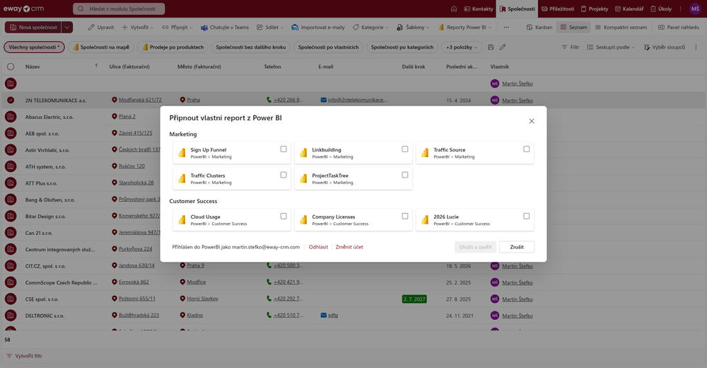Open the Home icon in top navigation

point(454,8)
